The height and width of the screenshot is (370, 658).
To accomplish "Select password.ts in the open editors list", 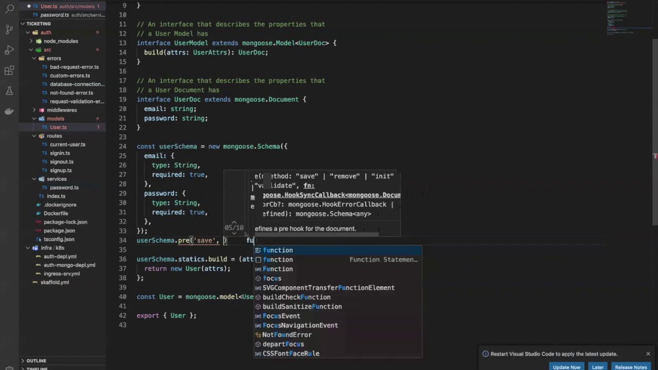I will [63, 15].
